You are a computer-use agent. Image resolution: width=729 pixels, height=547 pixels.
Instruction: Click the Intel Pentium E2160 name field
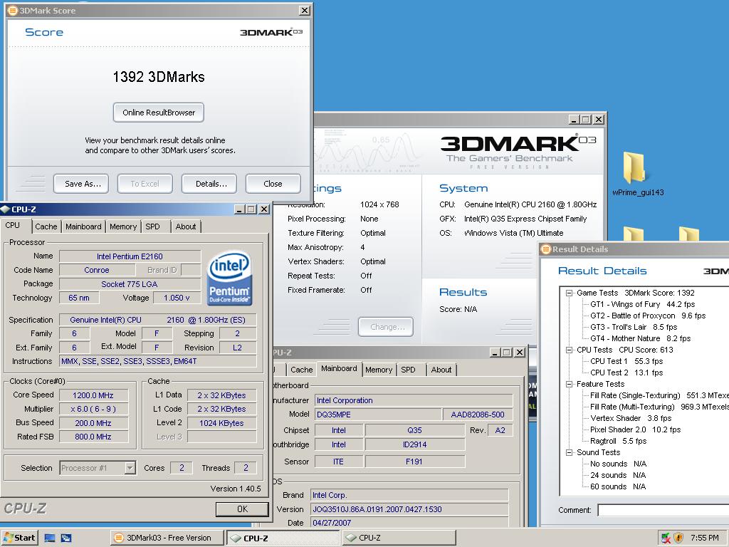130,256
